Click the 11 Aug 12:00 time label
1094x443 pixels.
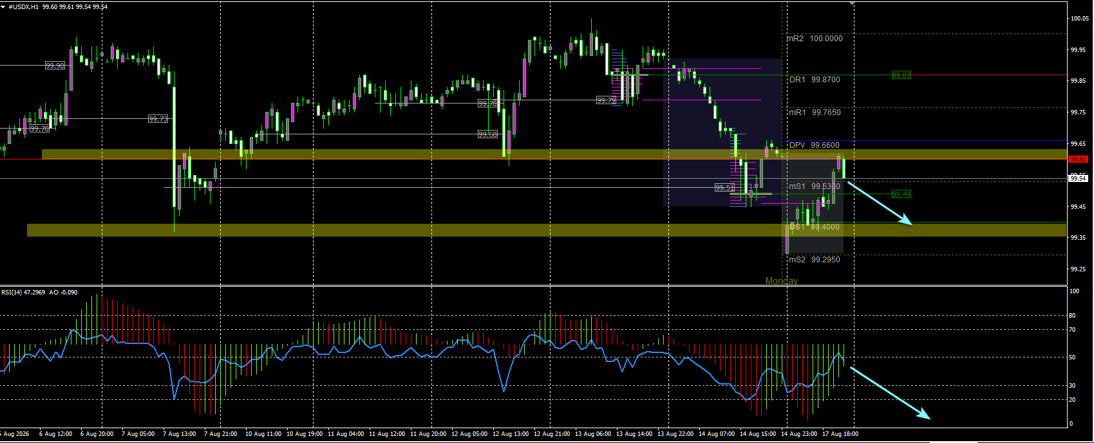387,434
